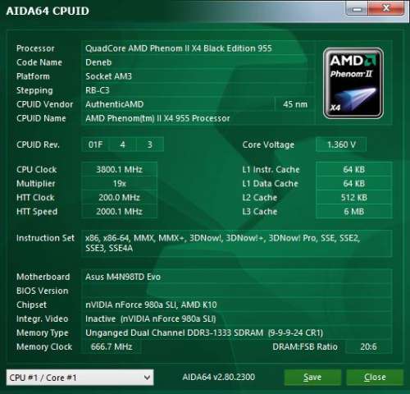Click the 45 nm process box
Image resolution: width=410 pixels, height=394 pixels.
(x=295, y=104)
